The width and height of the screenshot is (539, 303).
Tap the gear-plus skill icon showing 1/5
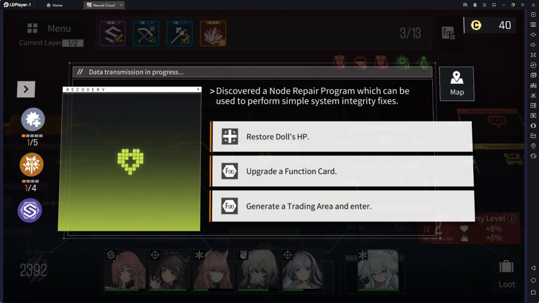(x=33, y=119)
